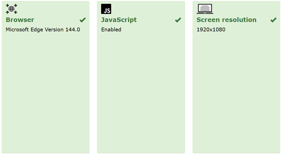Click the laptop screen resolution icon

click(x=205, y=9)
